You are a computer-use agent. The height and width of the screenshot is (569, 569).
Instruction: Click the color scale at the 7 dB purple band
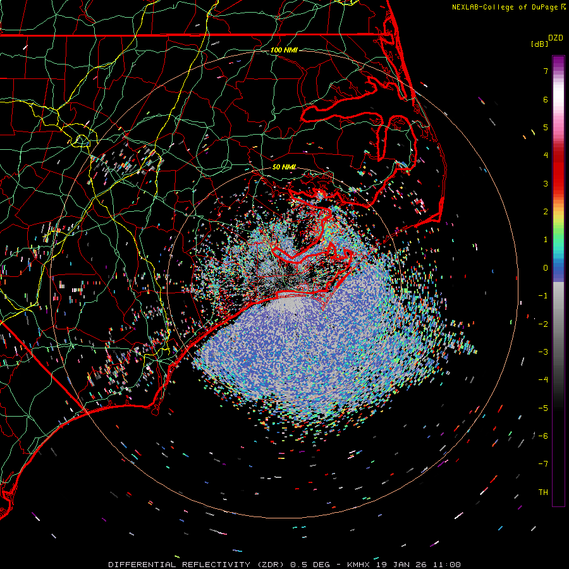pyautogui.click(x=558, y=71)
